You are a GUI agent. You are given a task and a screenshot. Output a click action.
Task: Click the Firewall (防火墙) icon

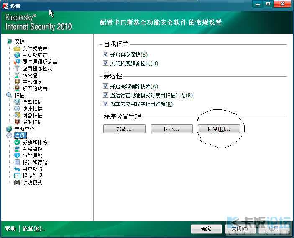click(17, 75)
